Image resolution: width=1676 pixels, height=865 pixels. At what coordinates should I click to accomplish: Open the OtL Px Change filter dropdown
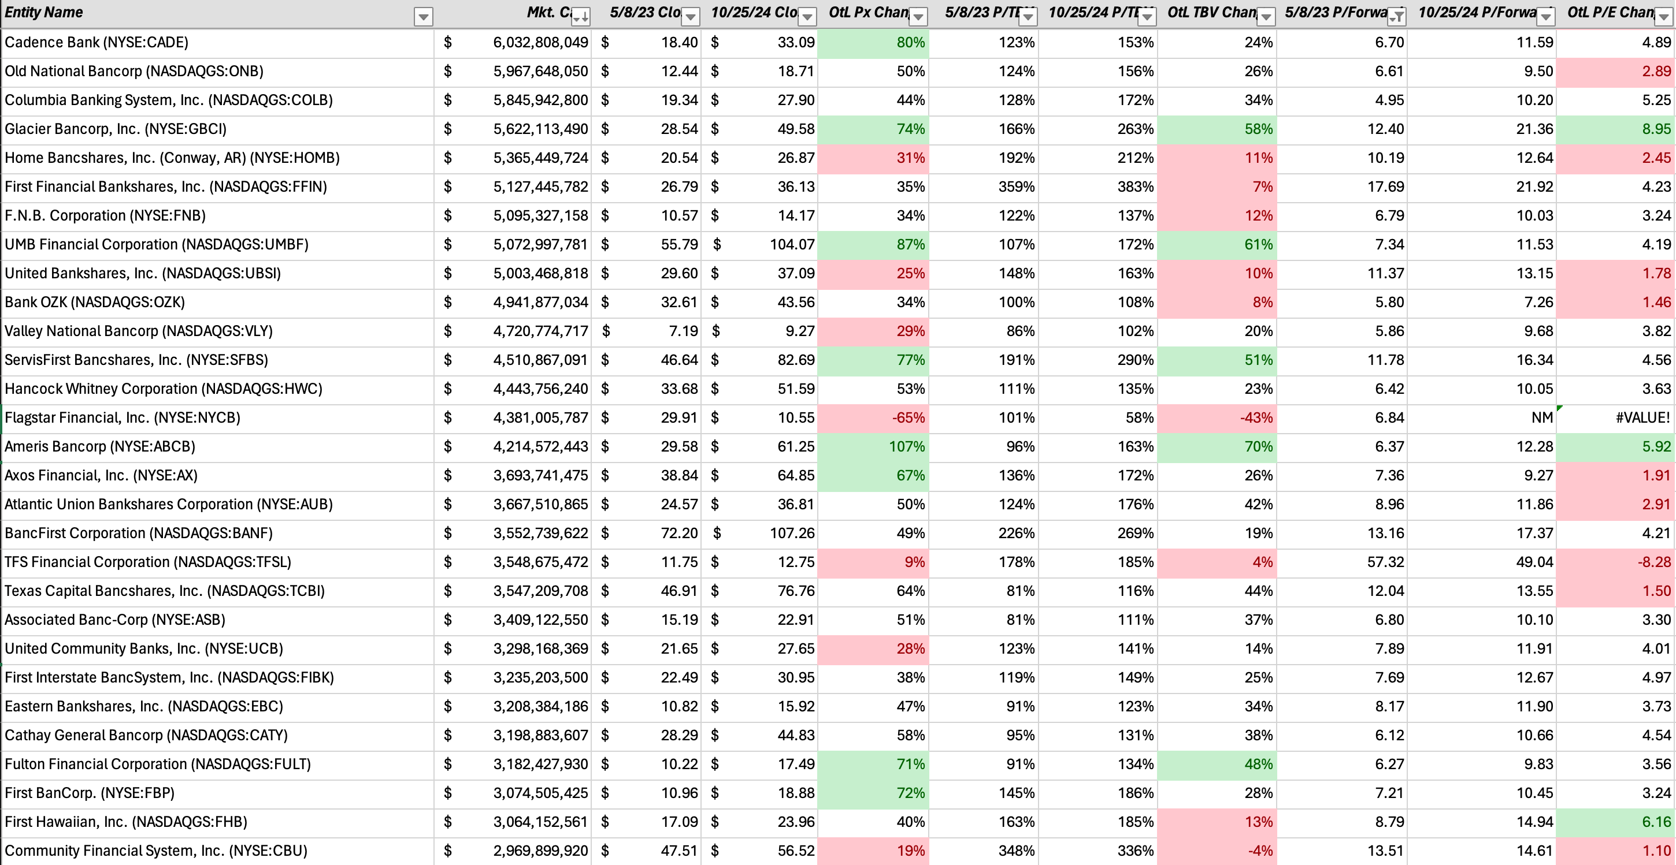click(x=918, y=17)
